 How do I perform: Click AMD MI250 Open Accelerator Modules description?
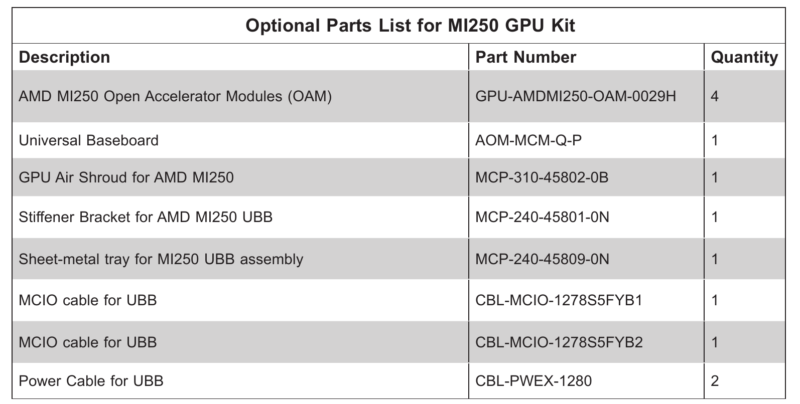(x=175, y=96)
